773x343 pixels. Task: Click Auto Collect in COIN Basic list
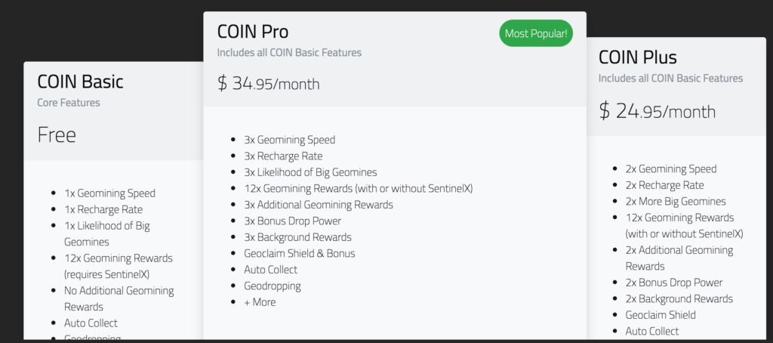coord(91,323)
